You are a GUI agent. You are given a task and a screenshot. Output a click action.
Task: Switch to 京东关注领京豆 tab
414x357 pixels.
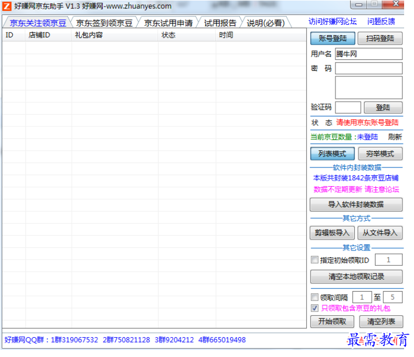38,23
